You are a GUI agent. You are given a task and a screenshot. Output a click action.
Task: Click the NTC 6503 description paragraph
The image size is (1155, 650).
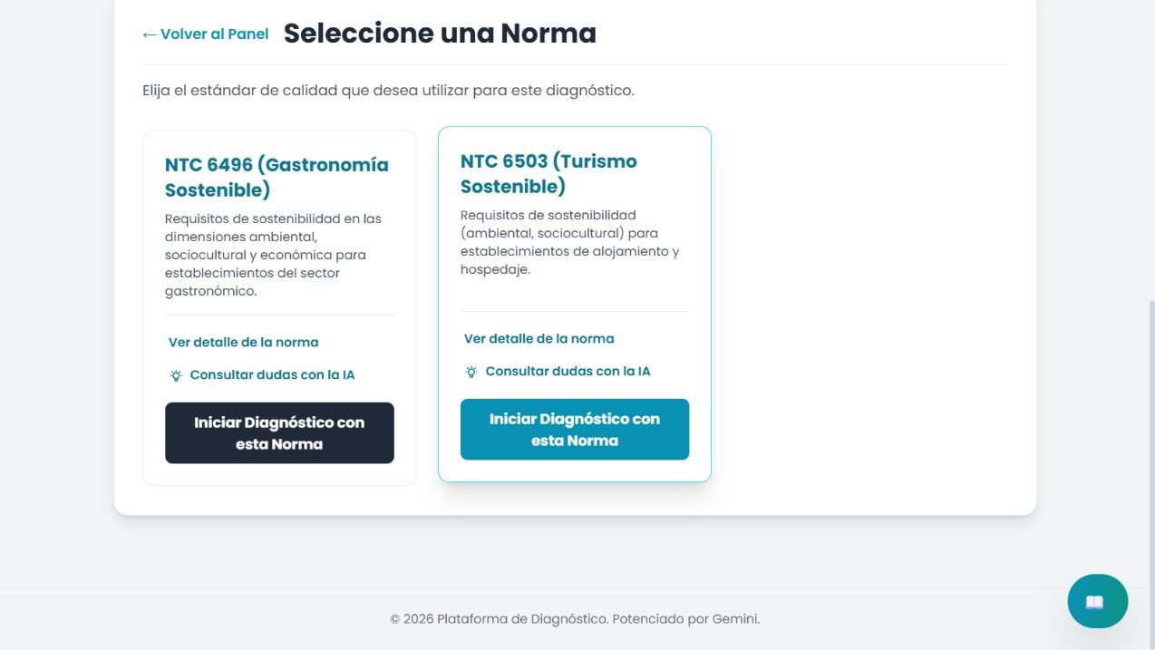pos(570,242)
